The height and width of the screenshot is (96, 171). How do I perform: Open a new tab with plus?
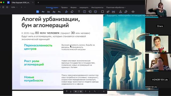click(x=38, y=2)
